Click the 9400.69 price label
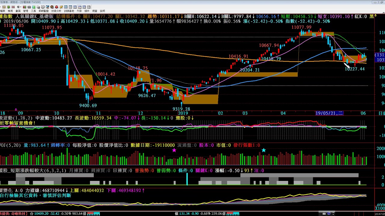This screenshot has height=216, width=385. 88,106
